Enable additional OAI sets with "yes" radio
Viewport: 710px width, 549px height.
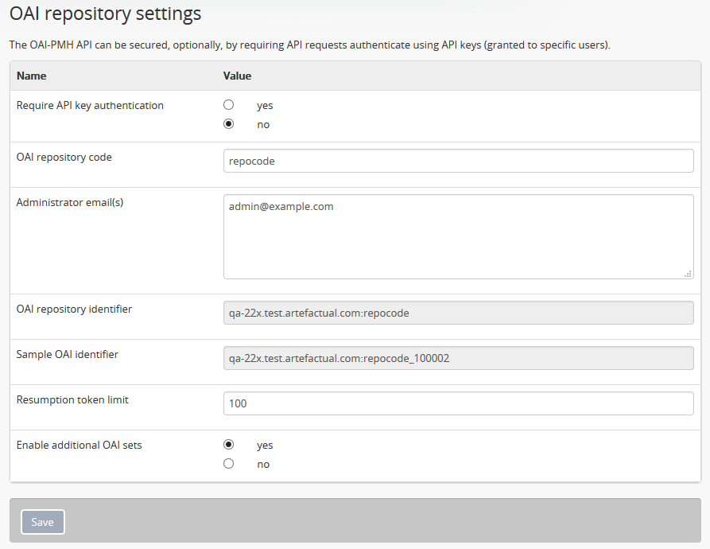tap(229, 445)
